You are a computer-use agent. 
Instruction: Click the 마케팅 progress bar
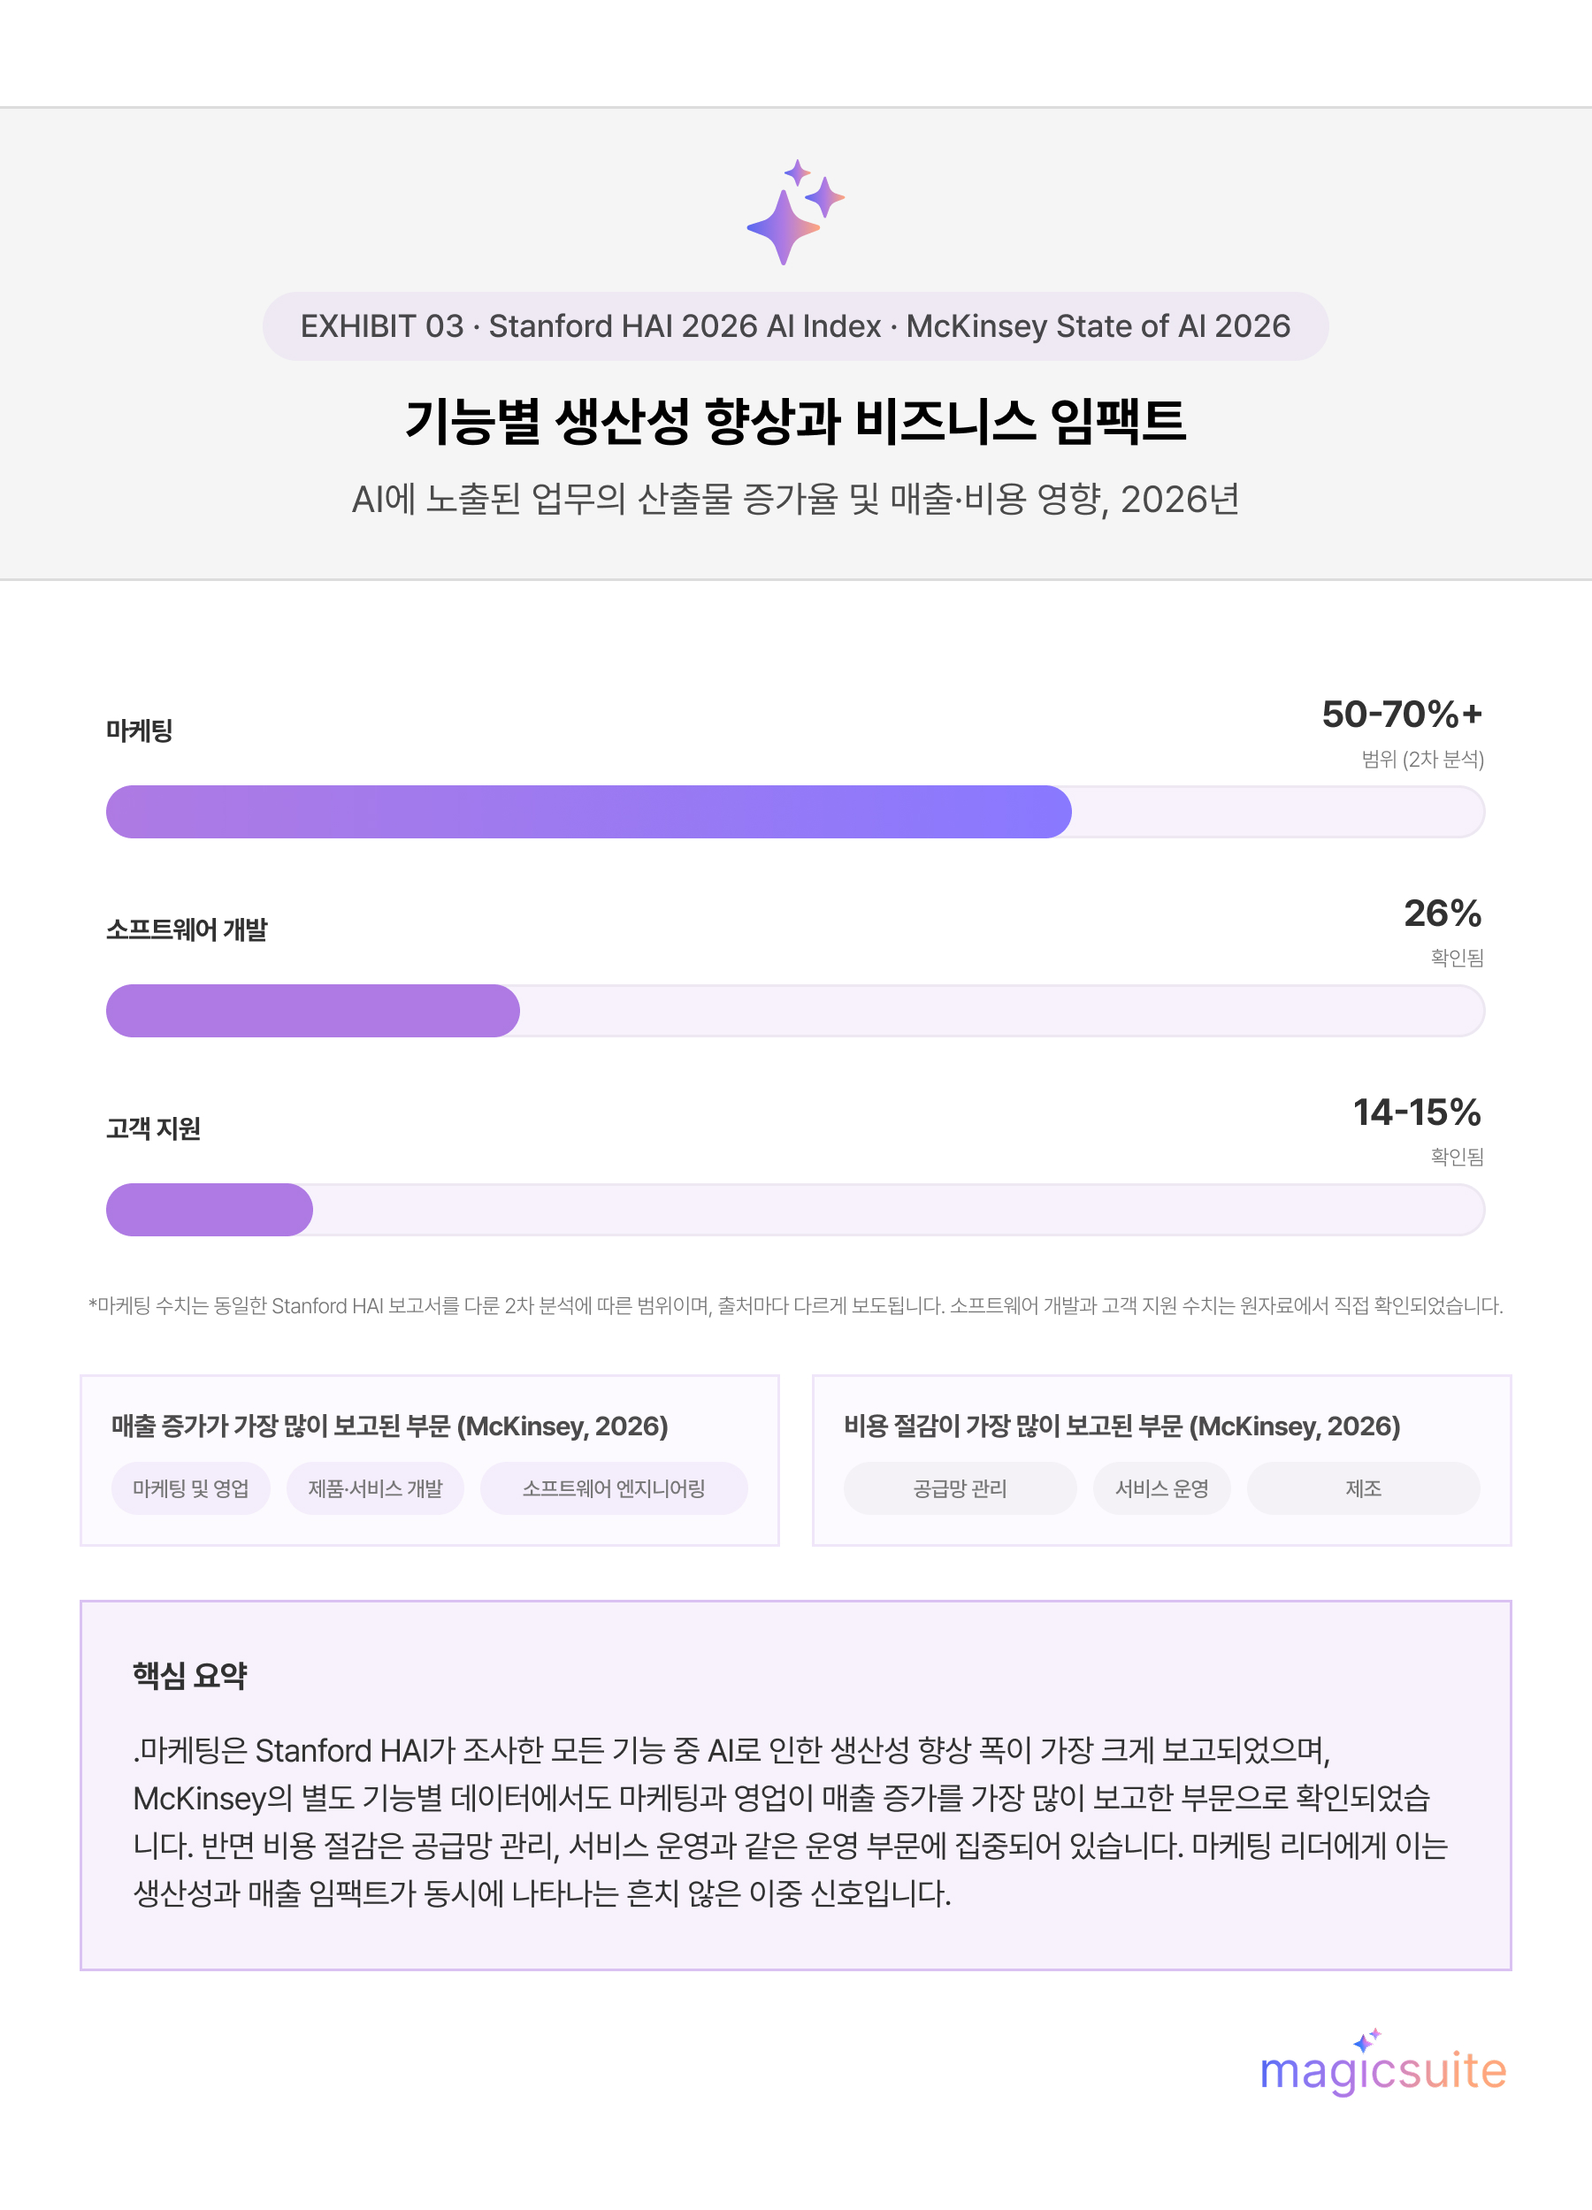[795, 812]
